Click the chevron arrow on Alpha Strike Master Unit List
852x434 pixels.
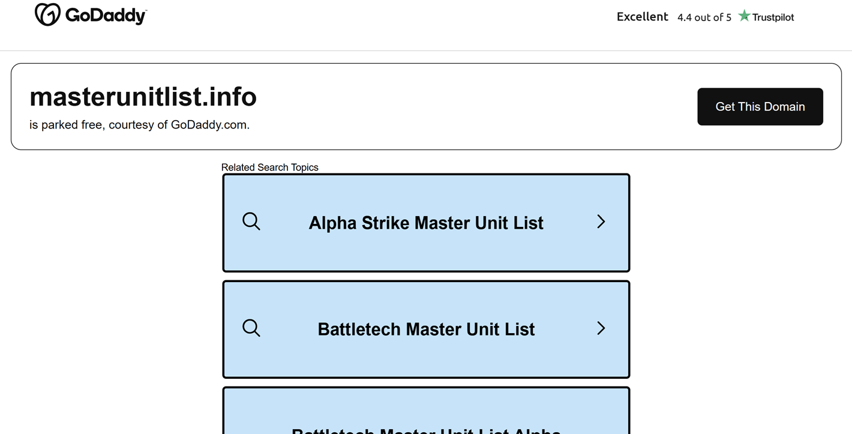pyautogui.click(x=601, y=222)
